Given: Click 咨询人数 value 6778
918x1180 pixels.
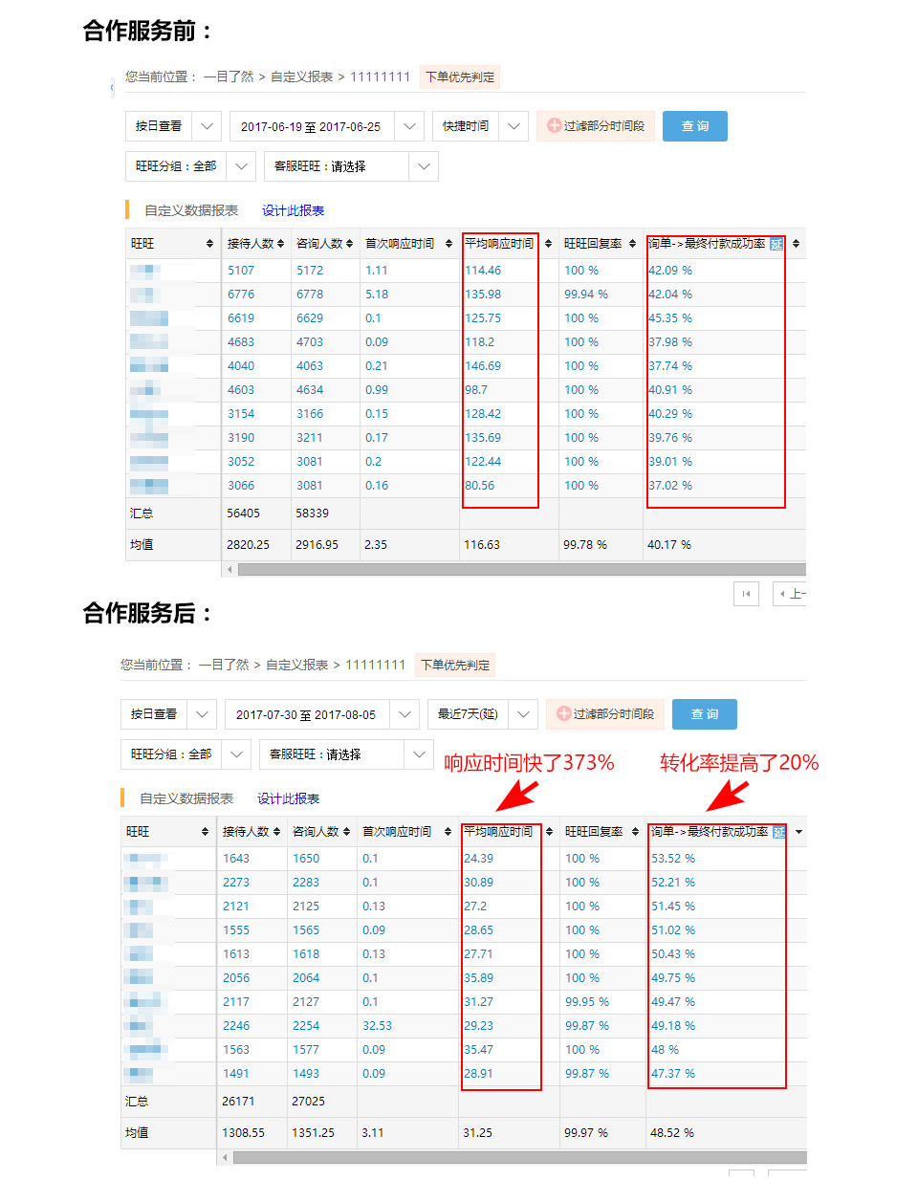Looking at the screenshot, I should (310, 295).
